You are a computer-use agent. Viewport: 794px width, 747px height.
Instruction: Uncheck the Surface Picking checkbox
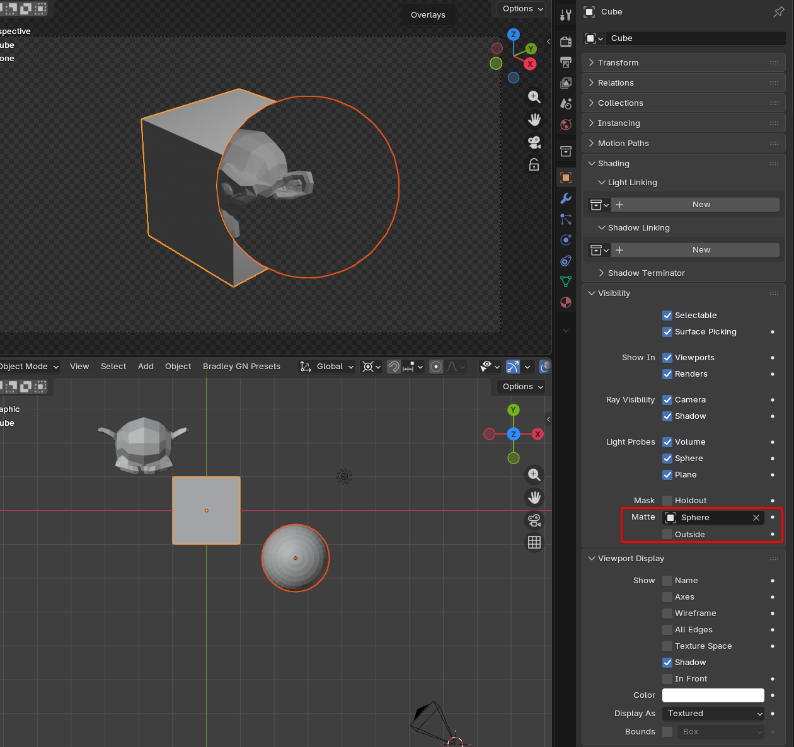pos(667,332)
